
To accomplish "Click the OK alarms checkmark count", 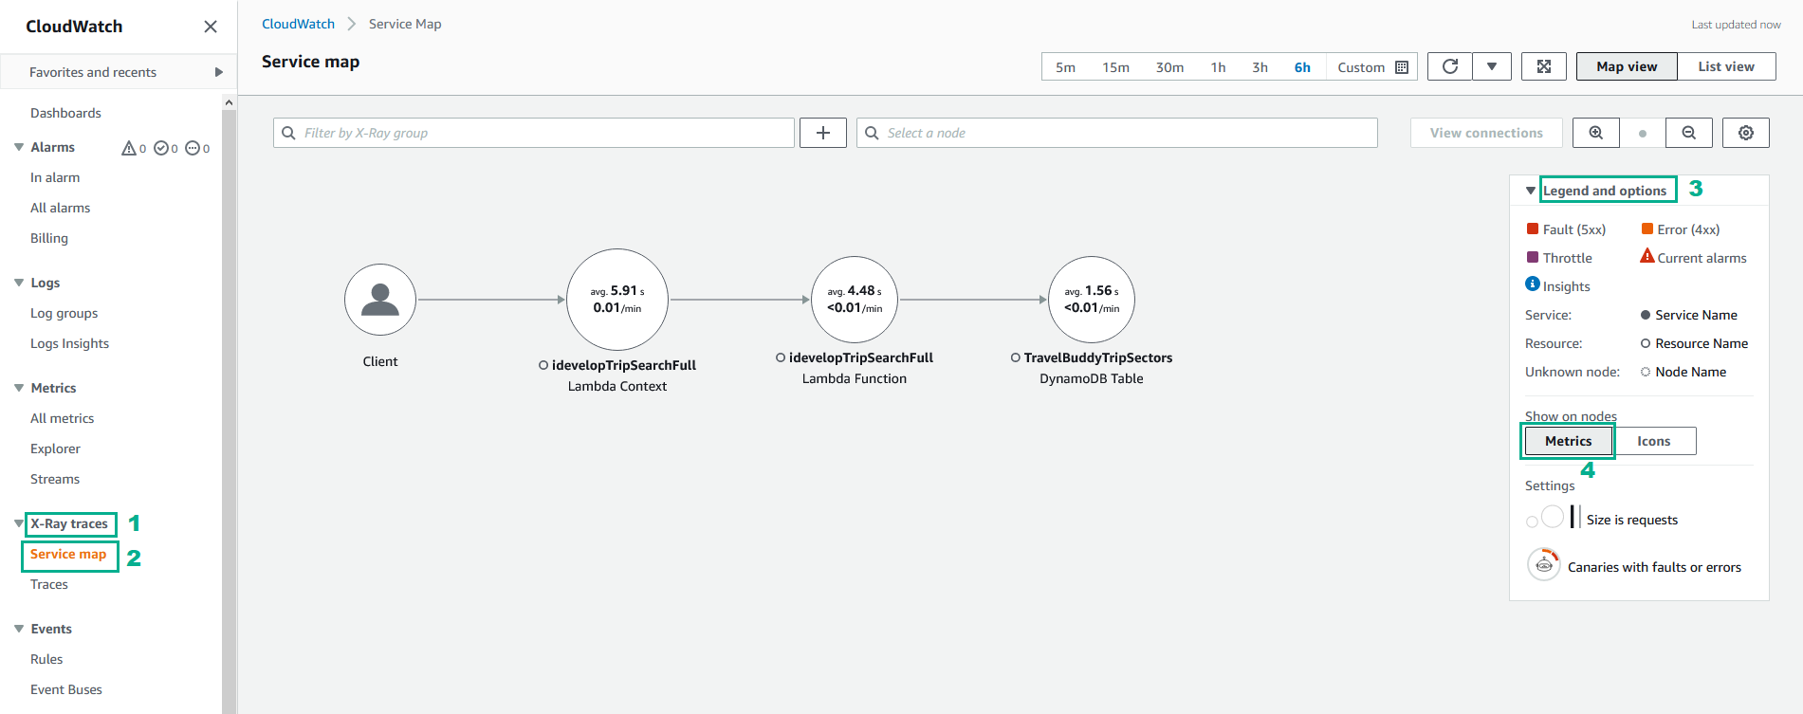I will (x=166, y=148).
